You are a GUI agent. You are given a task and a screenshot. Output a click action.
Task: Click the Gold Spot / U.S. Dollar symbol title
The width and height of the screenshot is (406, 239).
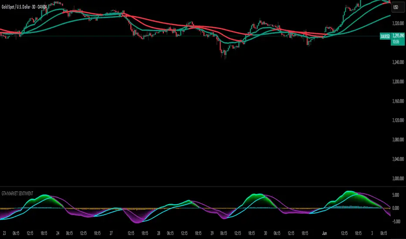tap(24, 7)
